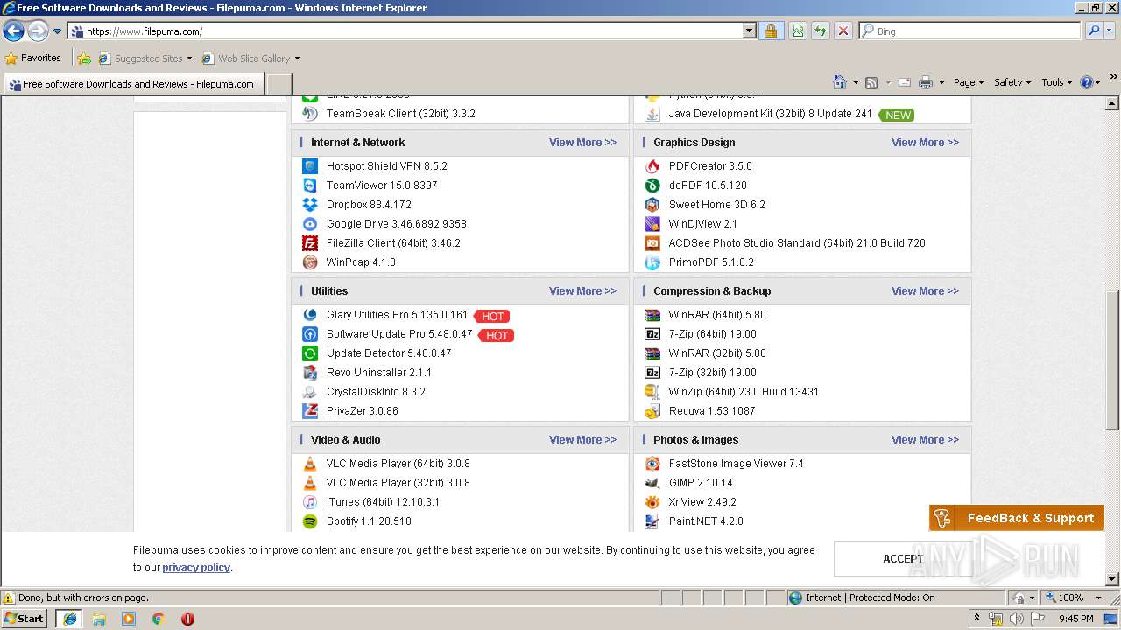Open a new blank tab

278,84
